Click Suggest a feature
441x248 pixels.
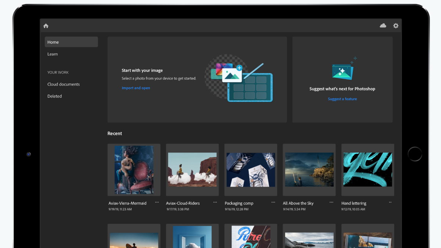[342, 98]
